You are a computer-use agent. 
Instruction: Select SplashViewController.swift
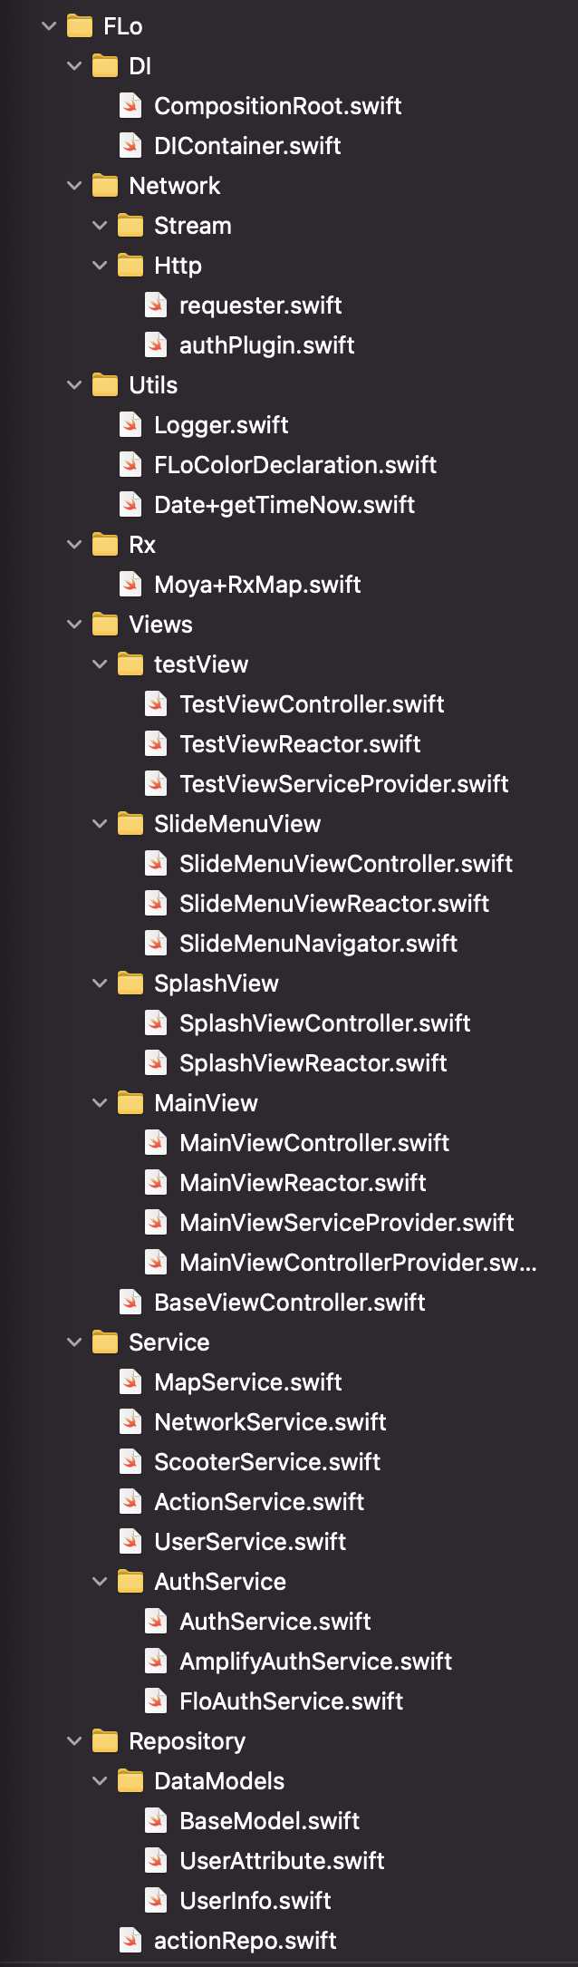click(x=325, y=1023)
